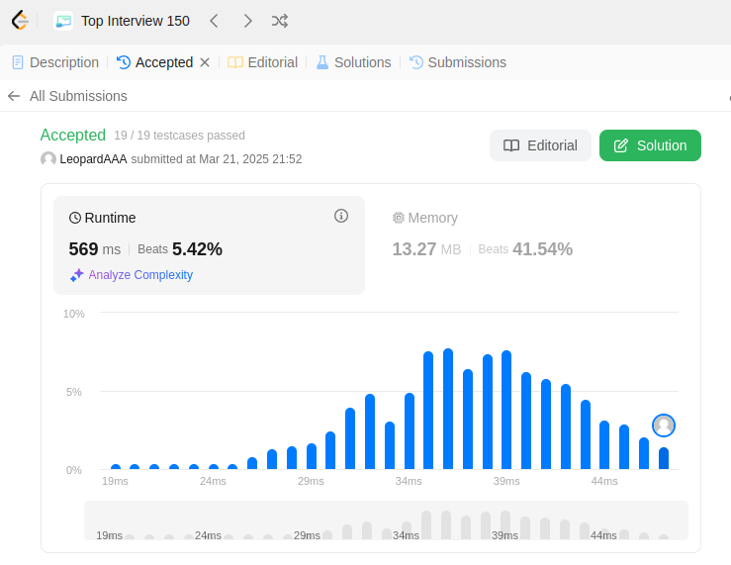Go to previous problem arrow
Image resolution: width=731 pixels, height=565 pixels.
tap(214, 21)
